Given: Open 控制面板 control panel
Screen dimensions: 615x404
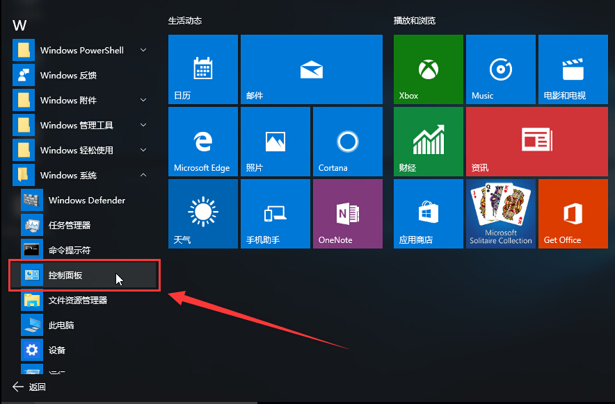Looking at the screenshot, I should tap(84, 275).
